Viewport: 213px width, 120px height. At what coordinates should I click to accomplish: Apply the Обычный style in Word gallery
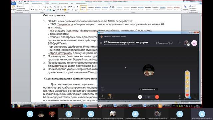84,8
